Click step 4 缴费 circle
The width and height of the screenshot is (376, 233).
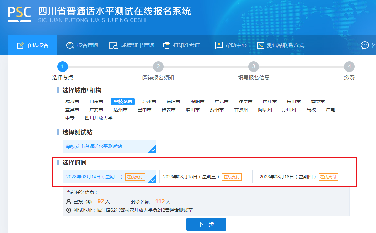tap(349, 67)
